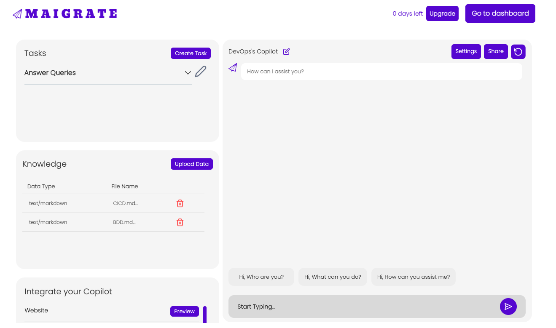Send message with paper plane button
The image size is (556, 328).
[x=508, y=307]
